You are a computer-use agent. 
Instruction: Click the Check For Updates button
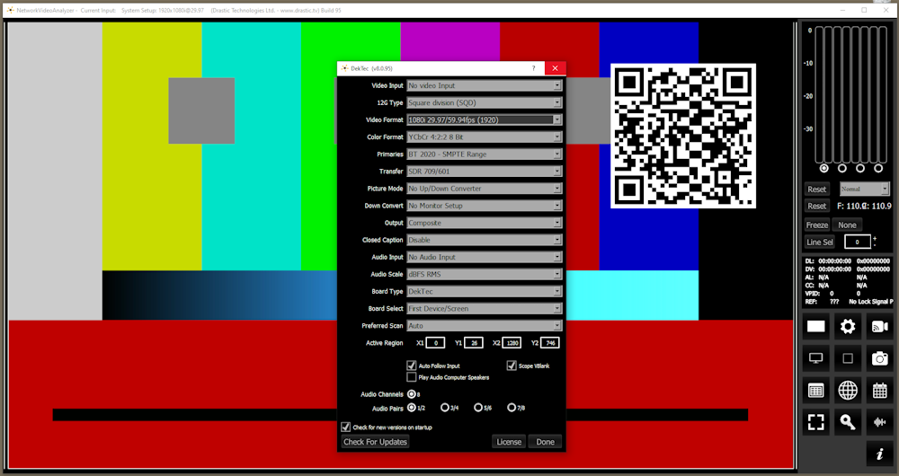click(x=375, y=442)
